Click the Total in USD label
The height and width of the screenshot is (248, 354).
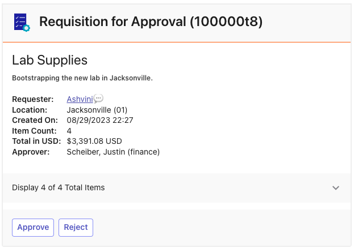[x=36, y=141]
